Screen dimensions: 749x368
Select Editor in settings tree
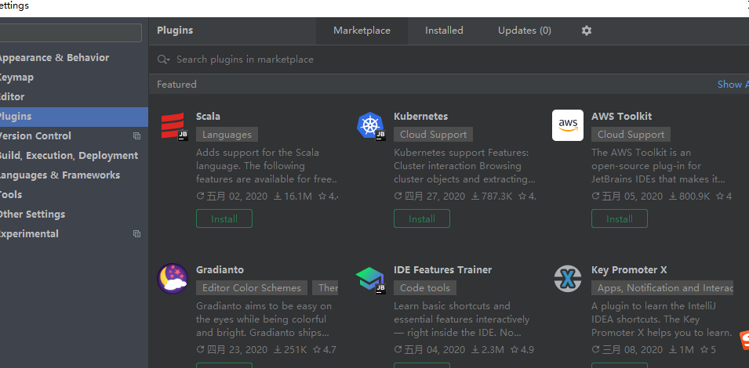pyautogui.click(x=74, y=97)
